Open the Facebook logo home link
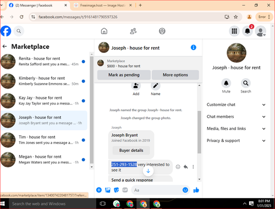Viewport: 275px width, 209px height. pos(5,31)
